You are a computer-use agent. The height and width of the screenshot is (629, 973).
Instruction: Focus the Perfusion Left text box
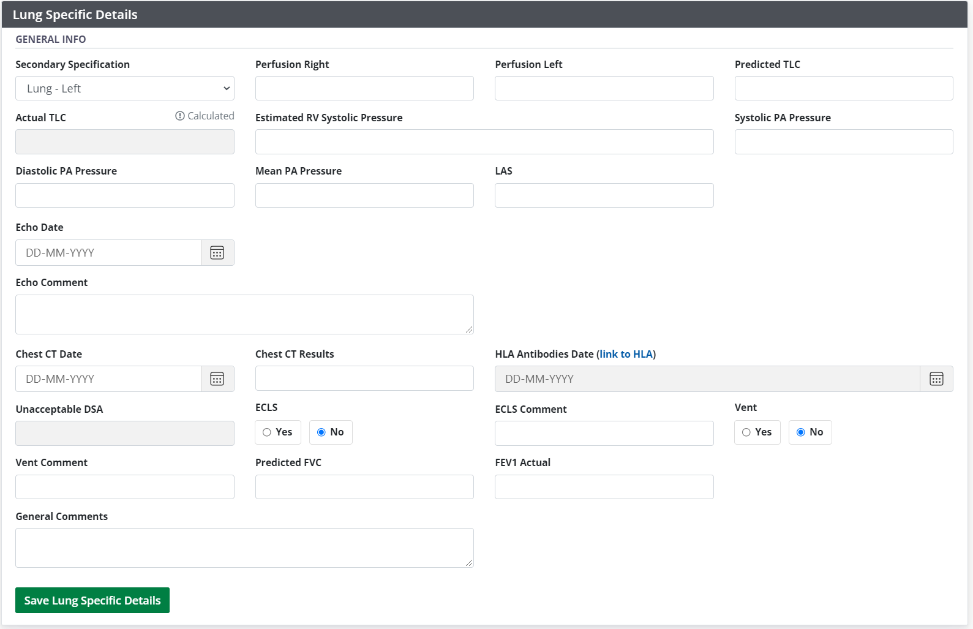(x=604, y=88)
